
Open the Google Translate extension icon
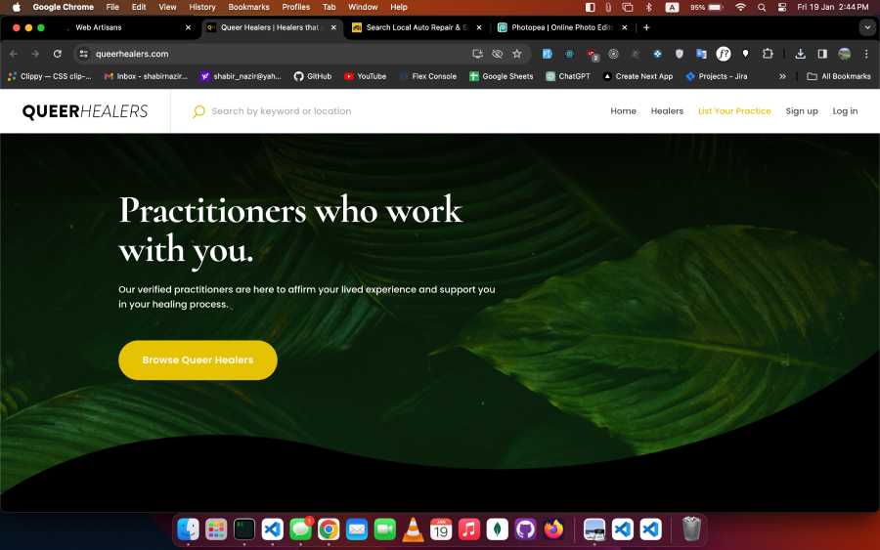tap(701, 54)
